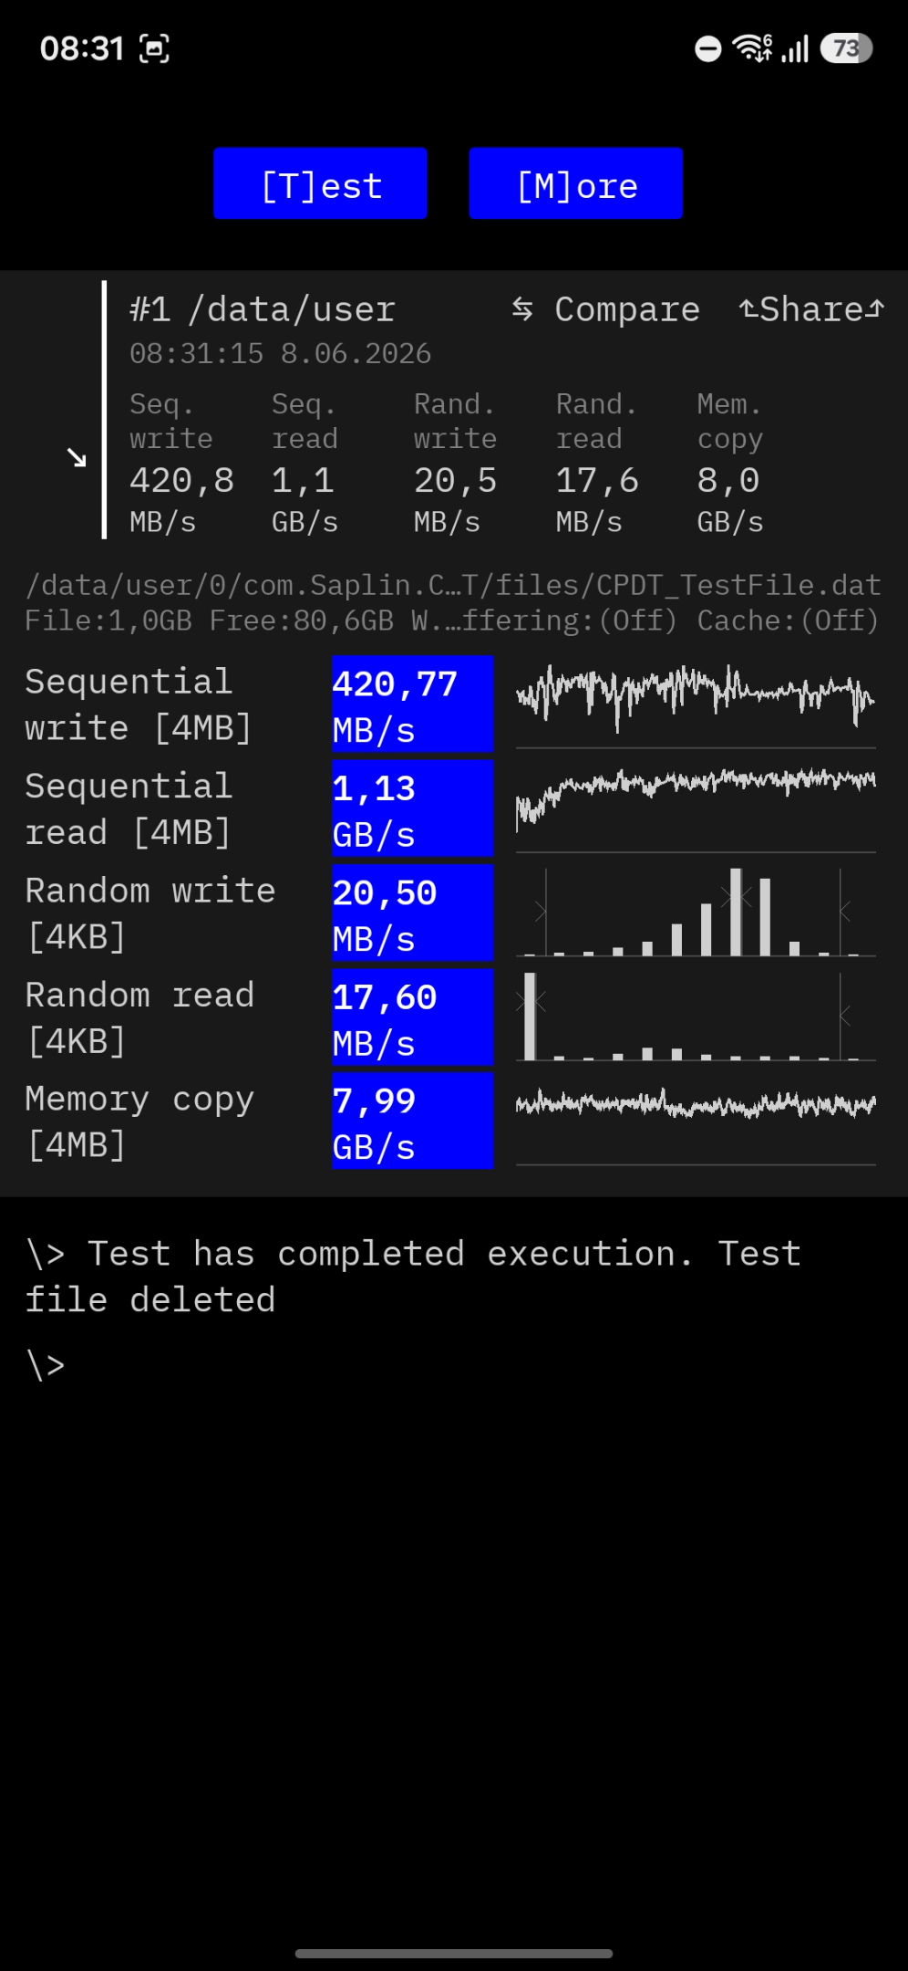Tap the Memory copy [4MB] label
Screen dimensions: 908x1971
pos(139,1121)
